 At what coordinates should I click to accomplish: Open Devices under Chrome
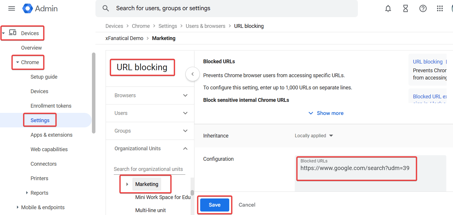39,91
